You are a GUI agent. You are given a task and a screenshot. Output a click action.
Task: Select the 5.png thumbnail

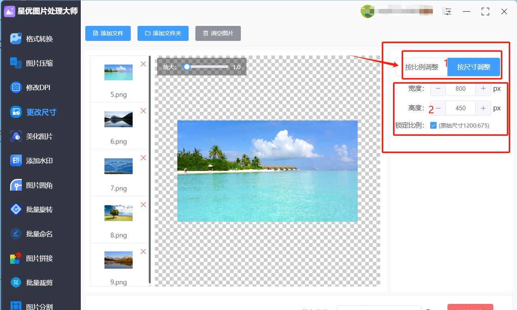tap(118, 73)
